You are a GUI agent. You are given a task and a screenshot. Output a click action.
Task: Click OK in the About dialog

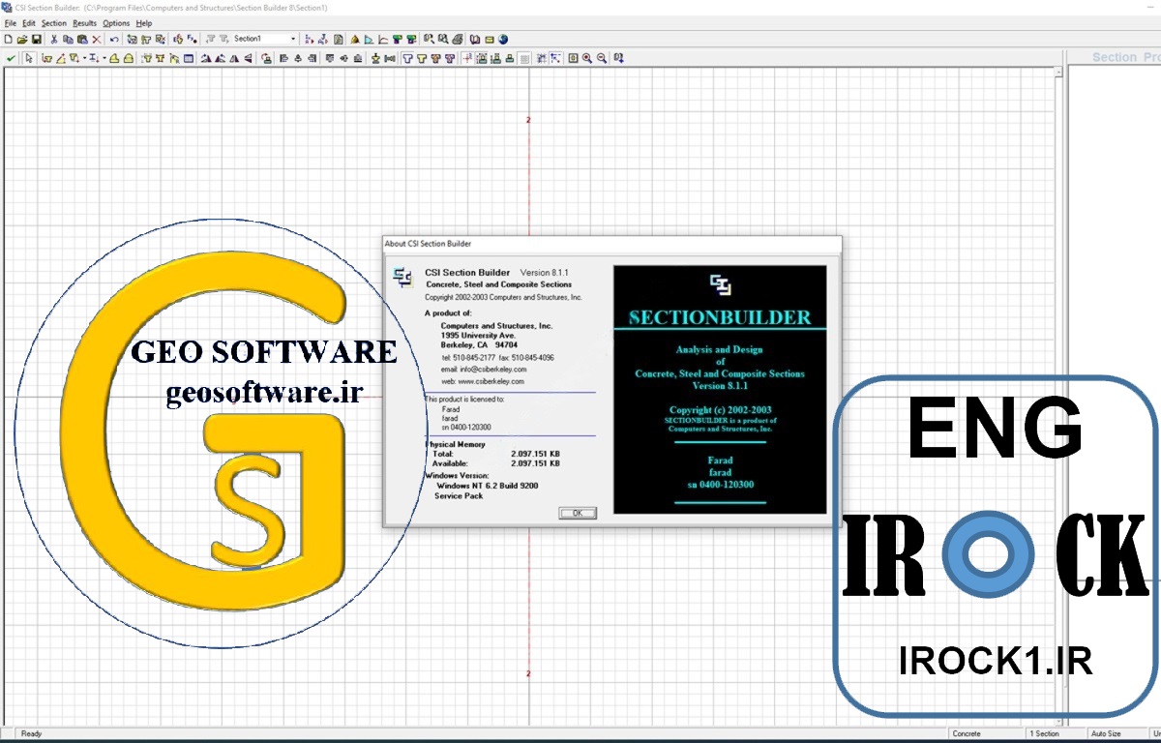tap(578, 514)
